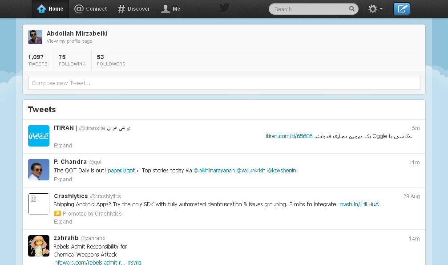448x265 pixels.
Task: Open the 53 Followers count
Action: [111, 60]
